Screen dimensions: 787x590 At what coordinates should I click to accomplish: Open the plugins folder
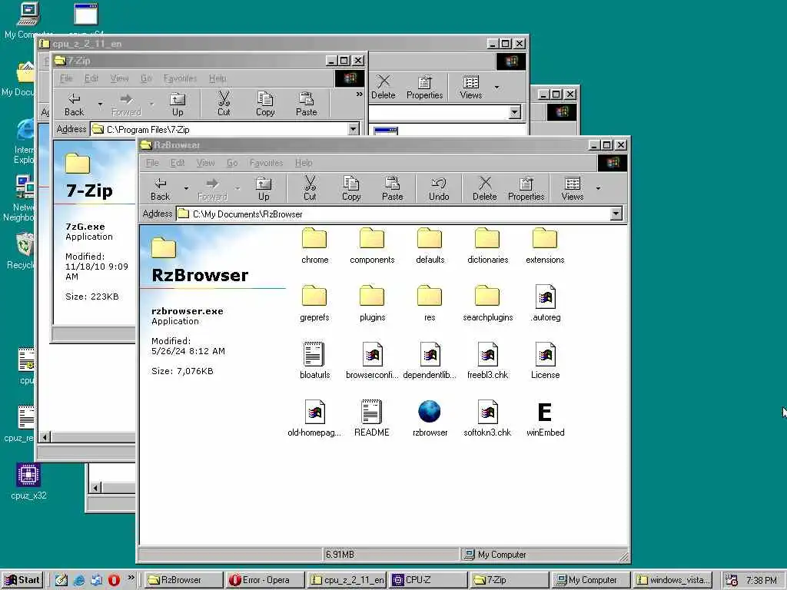pyautogui.click(x=372, y=303)
